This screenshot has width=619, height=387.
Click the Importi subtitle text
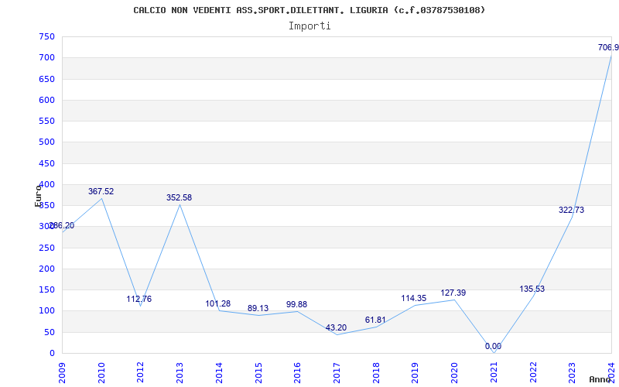click(309, 26)
